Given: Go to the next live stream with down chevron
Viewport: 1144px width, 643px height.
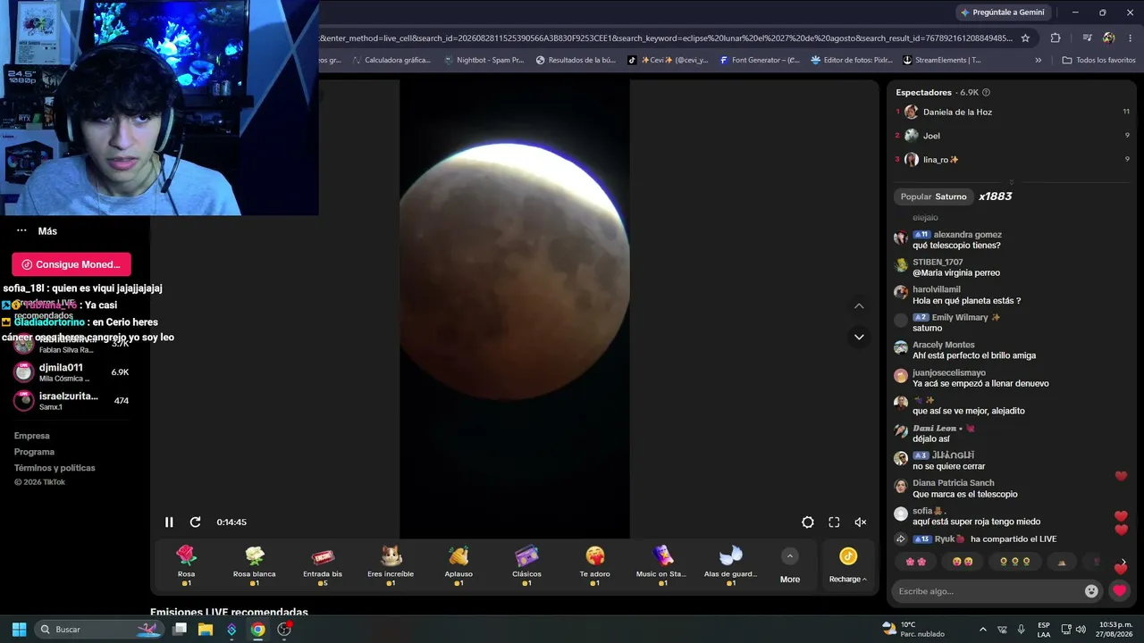Looking at the screenshot, I should point(859,337).
